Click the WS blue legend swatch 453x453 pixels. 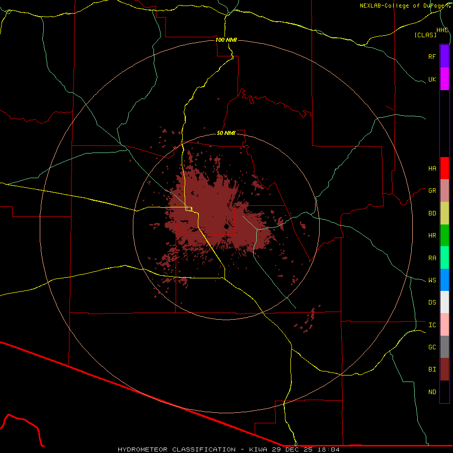(x=444, y=280)
